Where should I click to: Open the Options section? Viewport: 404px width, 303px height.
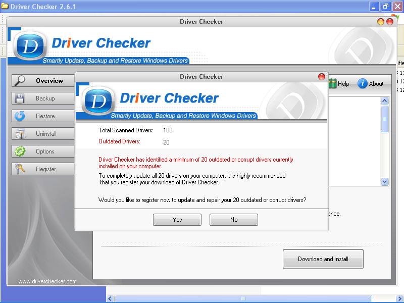[43, 151]
